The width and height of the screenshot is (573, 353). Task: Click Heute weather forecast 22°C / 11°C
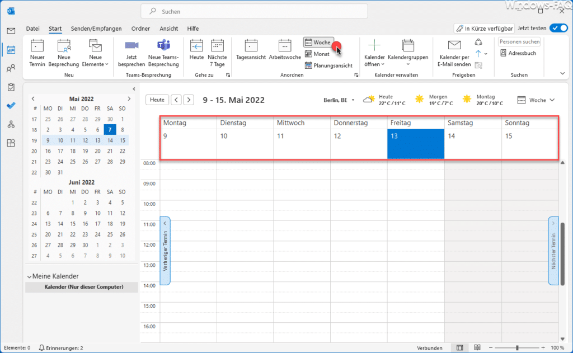pos(384,100)
